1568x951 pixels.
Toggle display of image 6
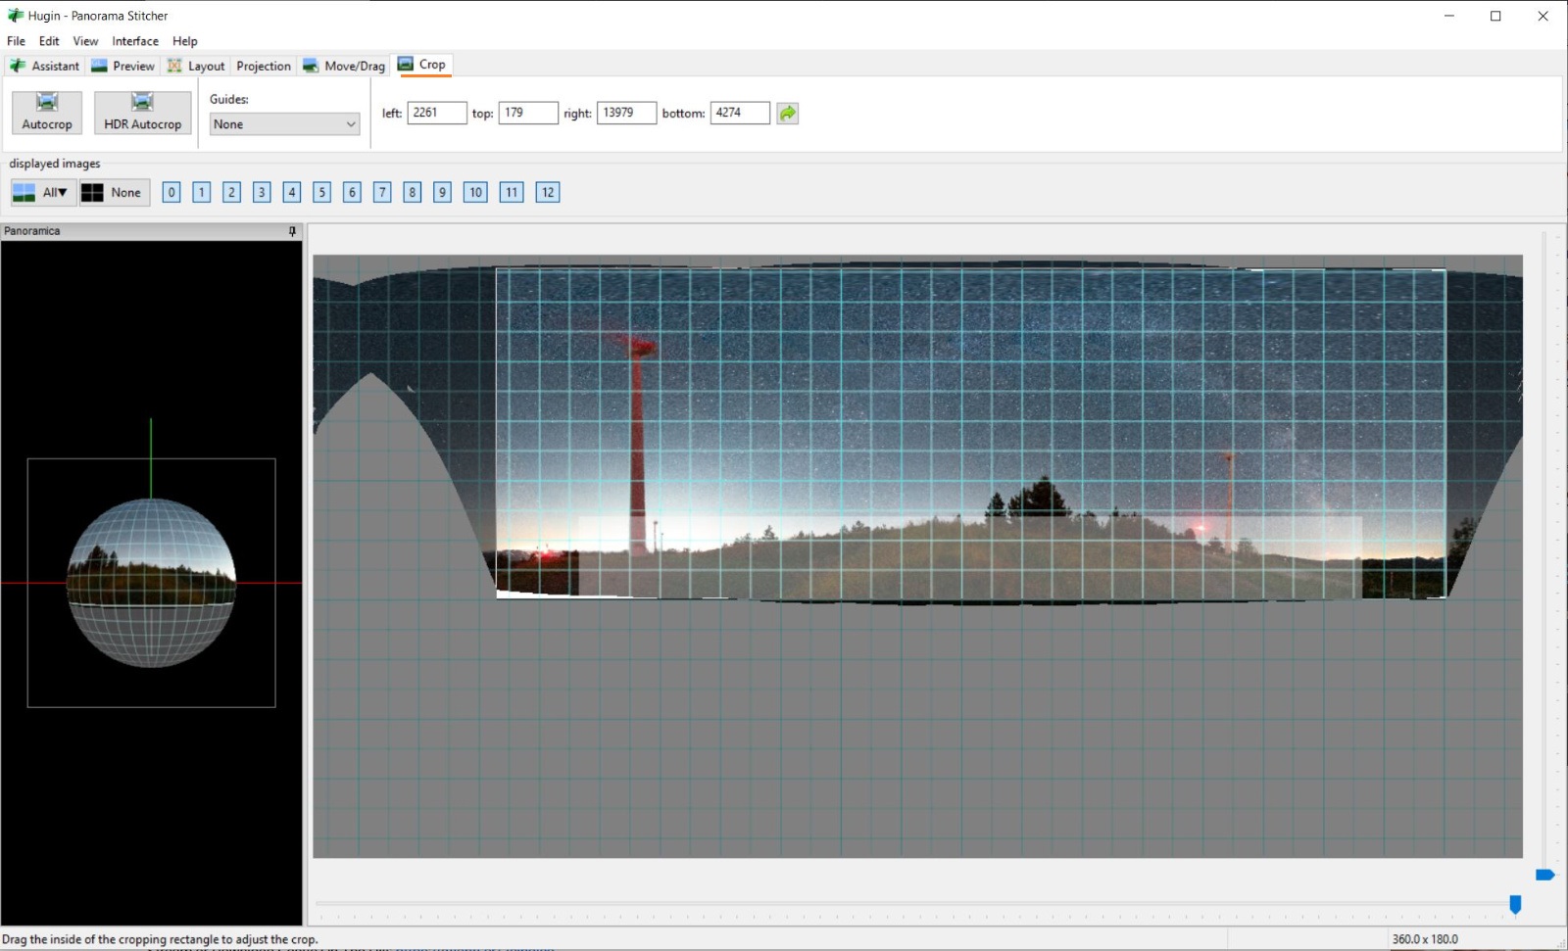pyautogui.click(x=353, y=193)
